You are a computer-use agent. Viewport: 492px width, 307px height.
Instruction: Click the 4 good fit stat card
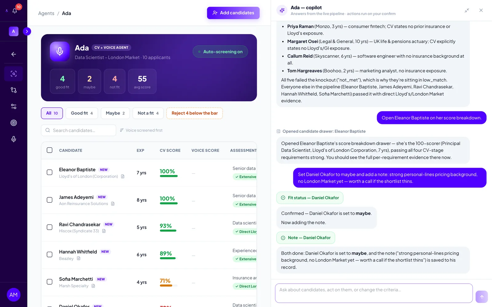[62, 81]
